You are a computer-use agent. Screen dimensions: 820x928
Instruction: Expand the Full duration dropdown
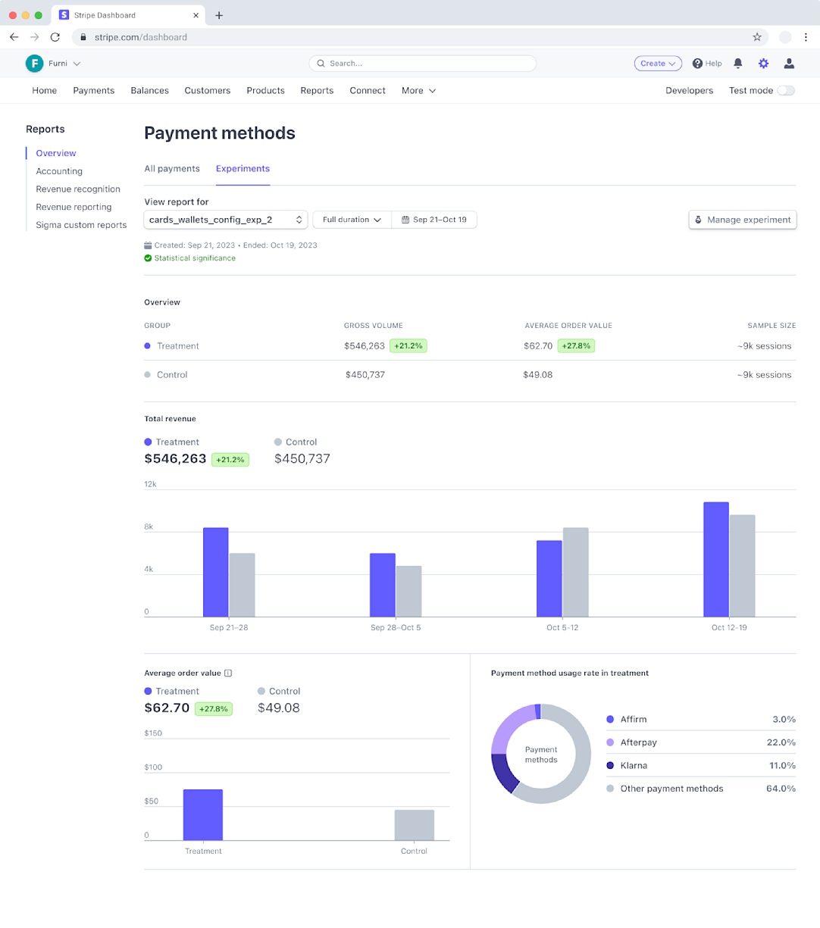click(x=352, y=220)
